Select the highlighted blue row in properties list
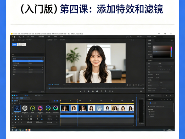The height and width of the screenshot is (139, 185). click(28, 61)
